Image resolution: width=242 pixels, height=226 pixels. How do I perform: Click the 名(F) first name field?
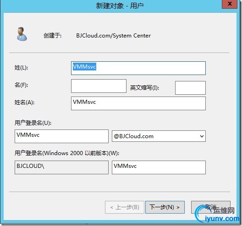tap(99, 86)
